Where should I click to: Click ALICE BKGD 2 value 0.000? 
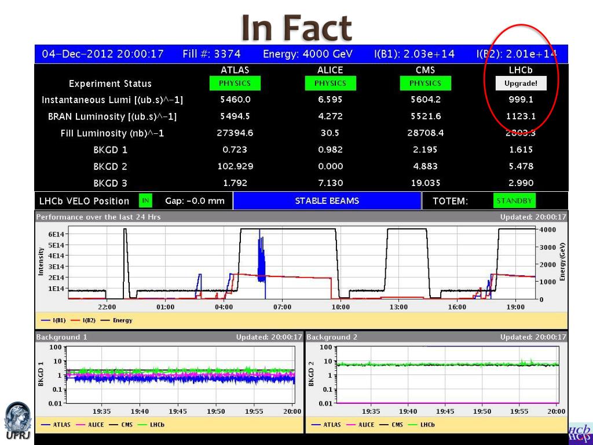click(330, 166)
